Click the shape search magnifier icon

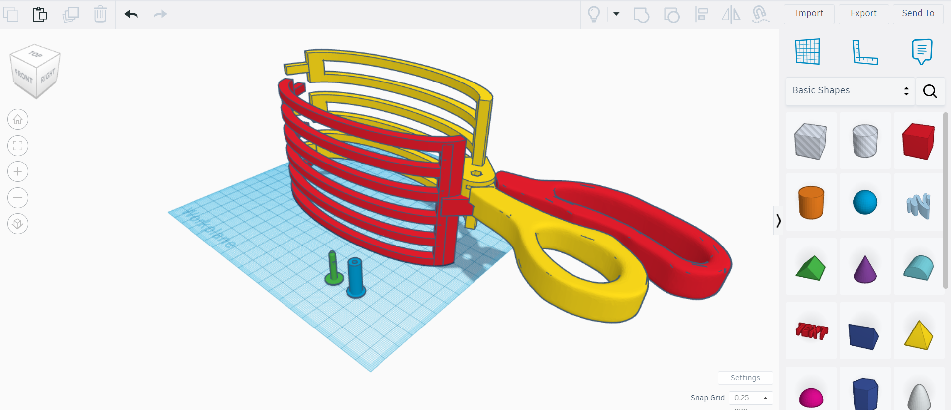[x=930, y=91]
